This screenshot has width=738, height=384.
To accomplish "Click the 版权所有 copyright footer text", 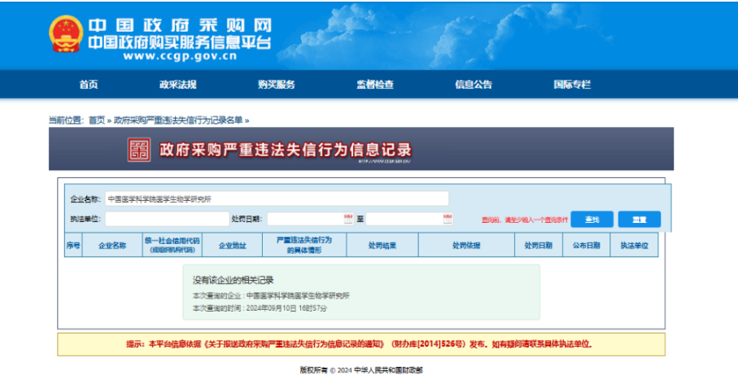I will click(x=361, y=370).
